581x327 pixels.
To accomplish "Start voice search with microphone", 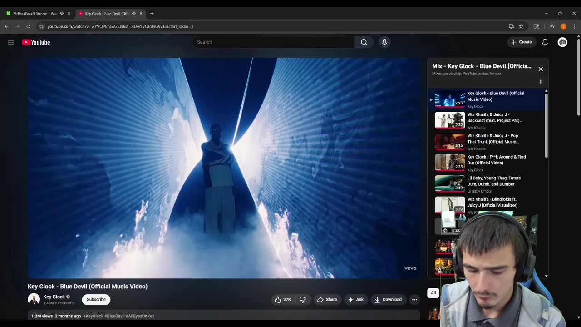I will point(384,42).
